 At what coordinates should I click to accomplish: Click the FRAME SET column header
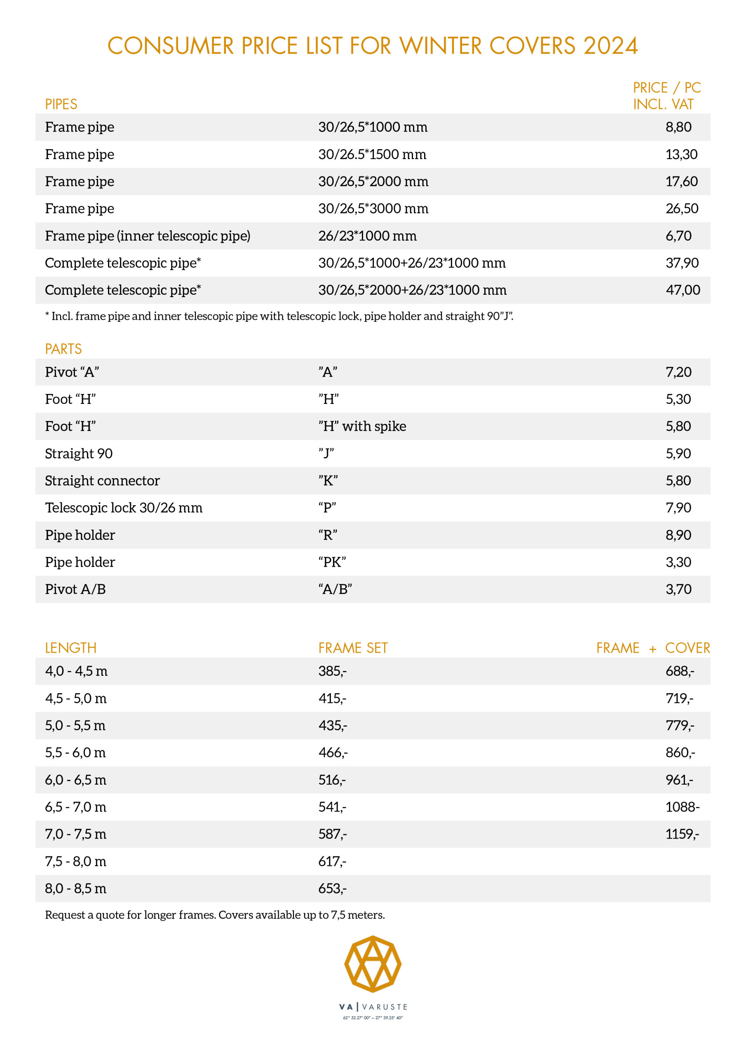coord(353,648)
